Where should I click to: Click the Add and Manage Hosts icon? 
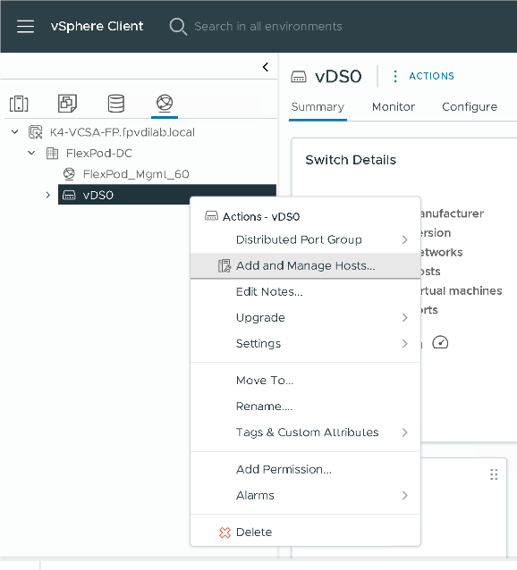225,265
